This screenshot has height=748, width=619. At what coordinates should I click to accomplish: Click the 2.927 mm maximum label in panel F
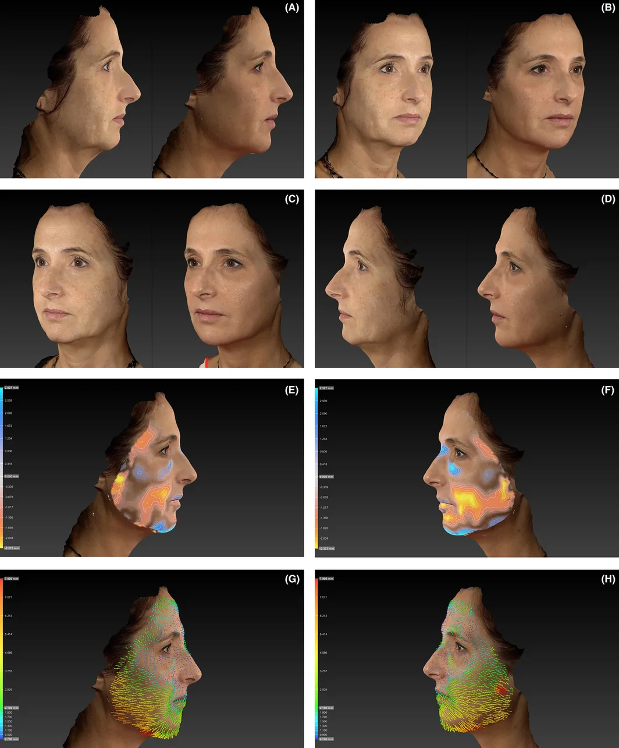(x=326, y=388)
